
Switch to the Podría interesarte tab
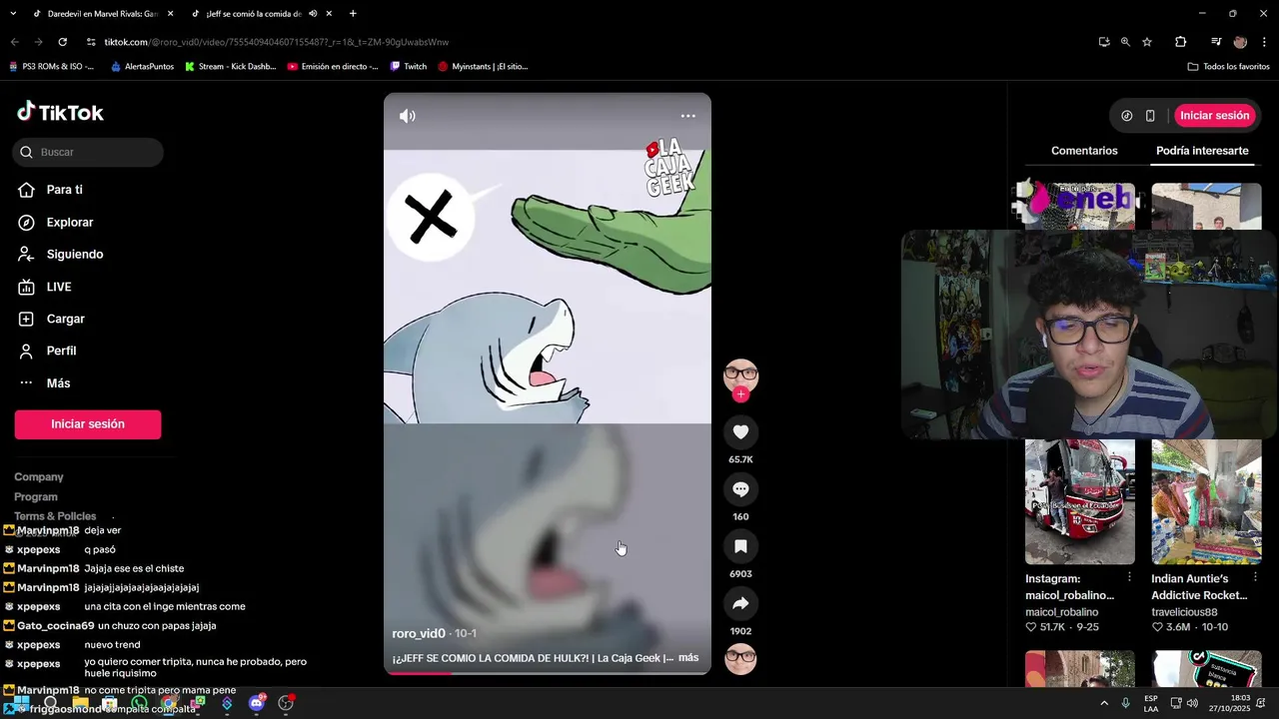[1202, 151]
